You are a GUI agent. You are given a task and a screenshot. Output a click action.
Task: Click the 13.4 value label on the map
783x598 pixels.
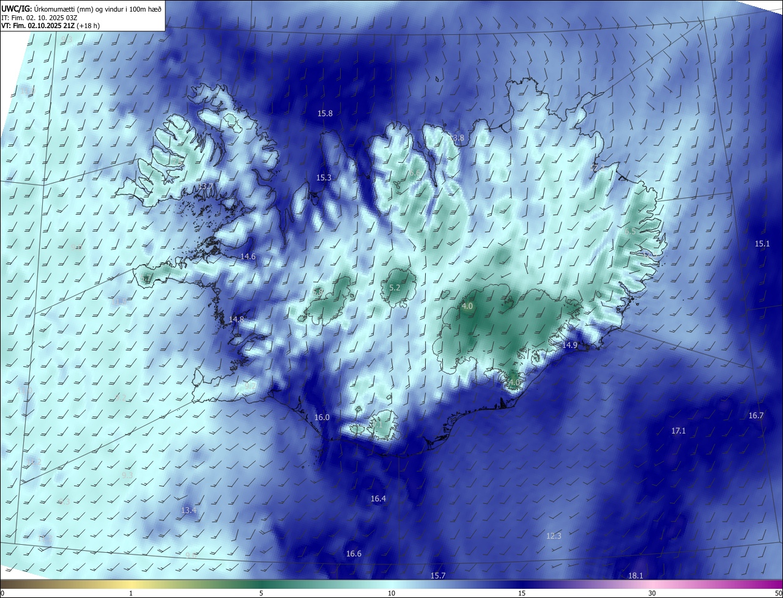point(189,510)
